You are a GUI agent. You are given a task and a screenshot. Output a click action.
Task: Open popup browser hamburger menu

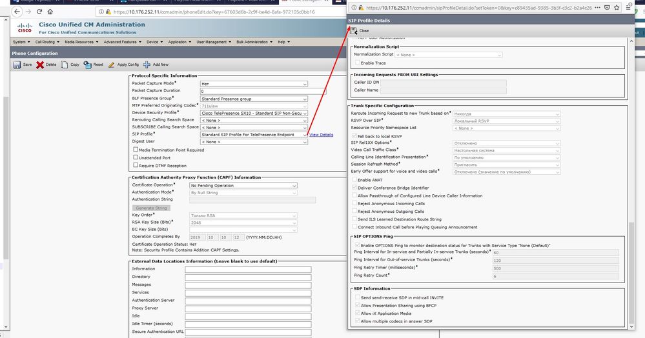pos(628,7)
